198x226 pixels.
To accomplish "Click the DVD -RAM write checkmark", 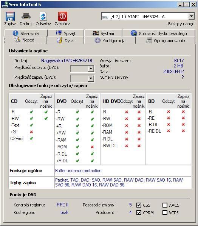I will click(92, 140).
